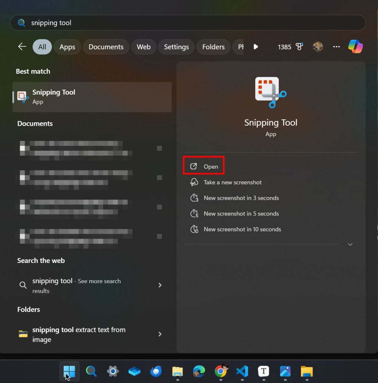
Task: Open the Photos app on the taskbar
Action: click(285, 371)
